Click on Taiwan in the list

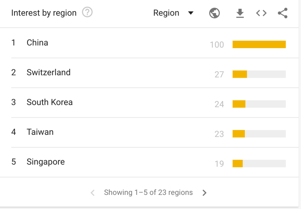coord(40,132)
